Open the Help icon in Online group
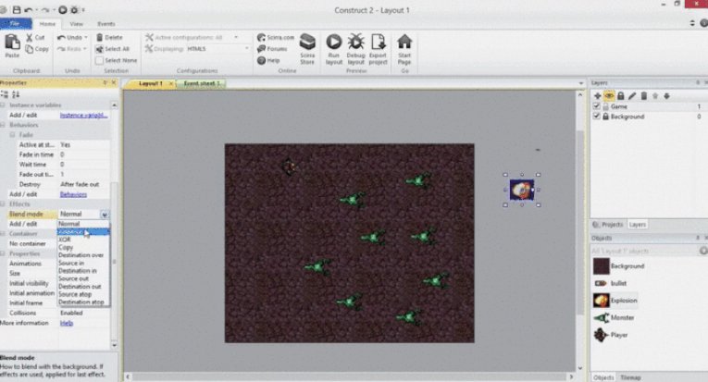Screen dimensions: 708x382 (261, 60)
